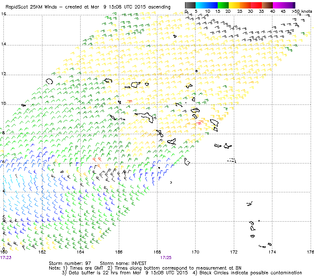Click the purple time label 17:25
The image size is (314, 276).
[x=166, y=258]
